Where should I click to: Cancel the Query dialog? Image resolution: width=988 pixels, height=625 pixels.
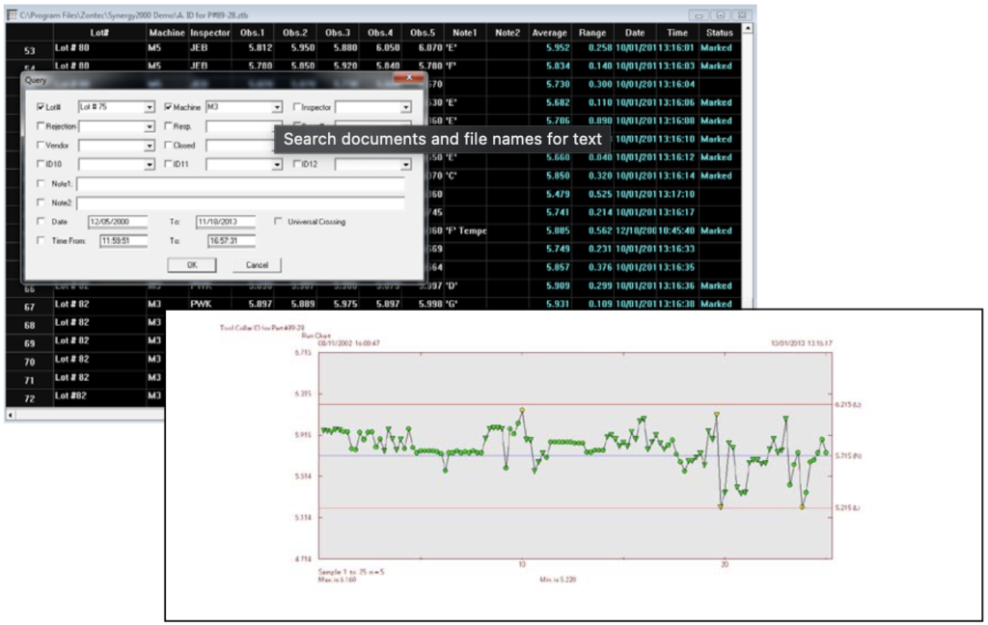coord(257,265)
